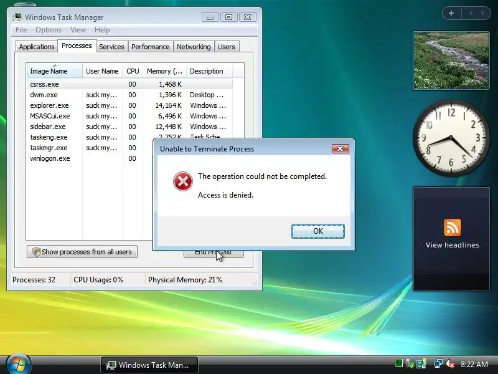The height and width of the screenshot is (374, 498).
Task: Click the End Process button
Action: (x=214, y=254)
